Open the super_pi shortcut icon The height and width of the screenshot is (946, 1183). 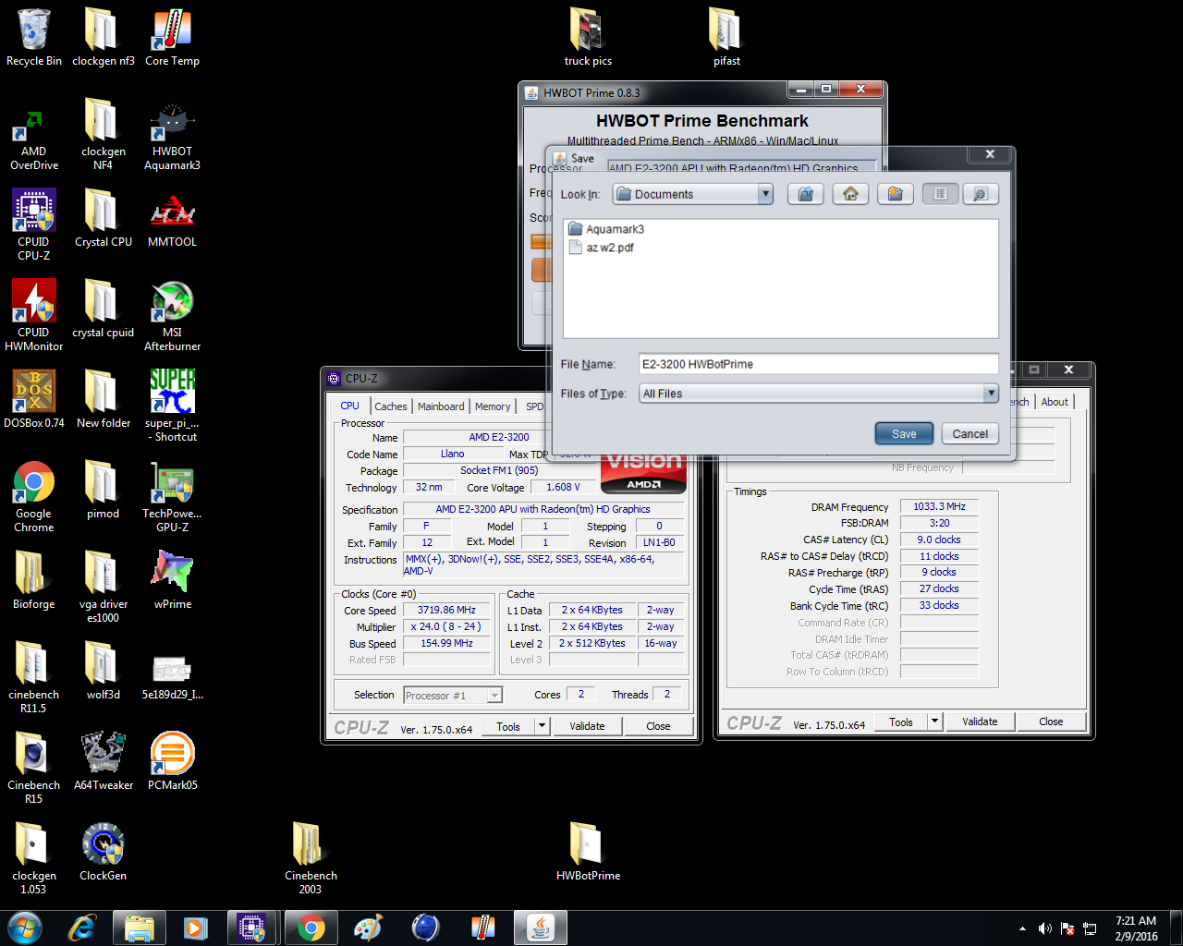(172, 406)
